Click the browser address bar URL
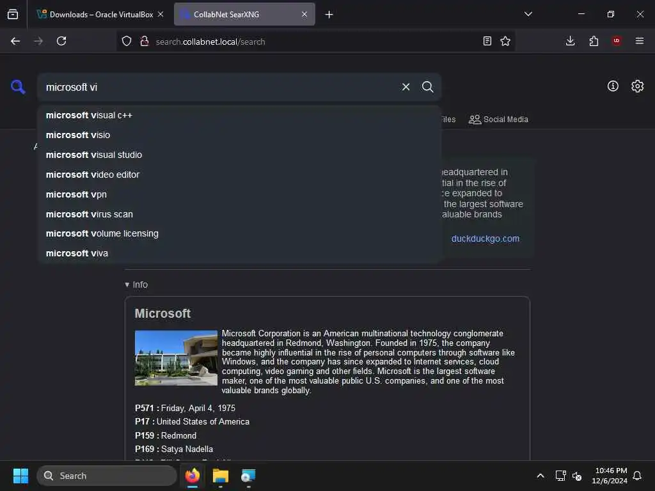Screen dimensions: 655x491 [210, 42]
